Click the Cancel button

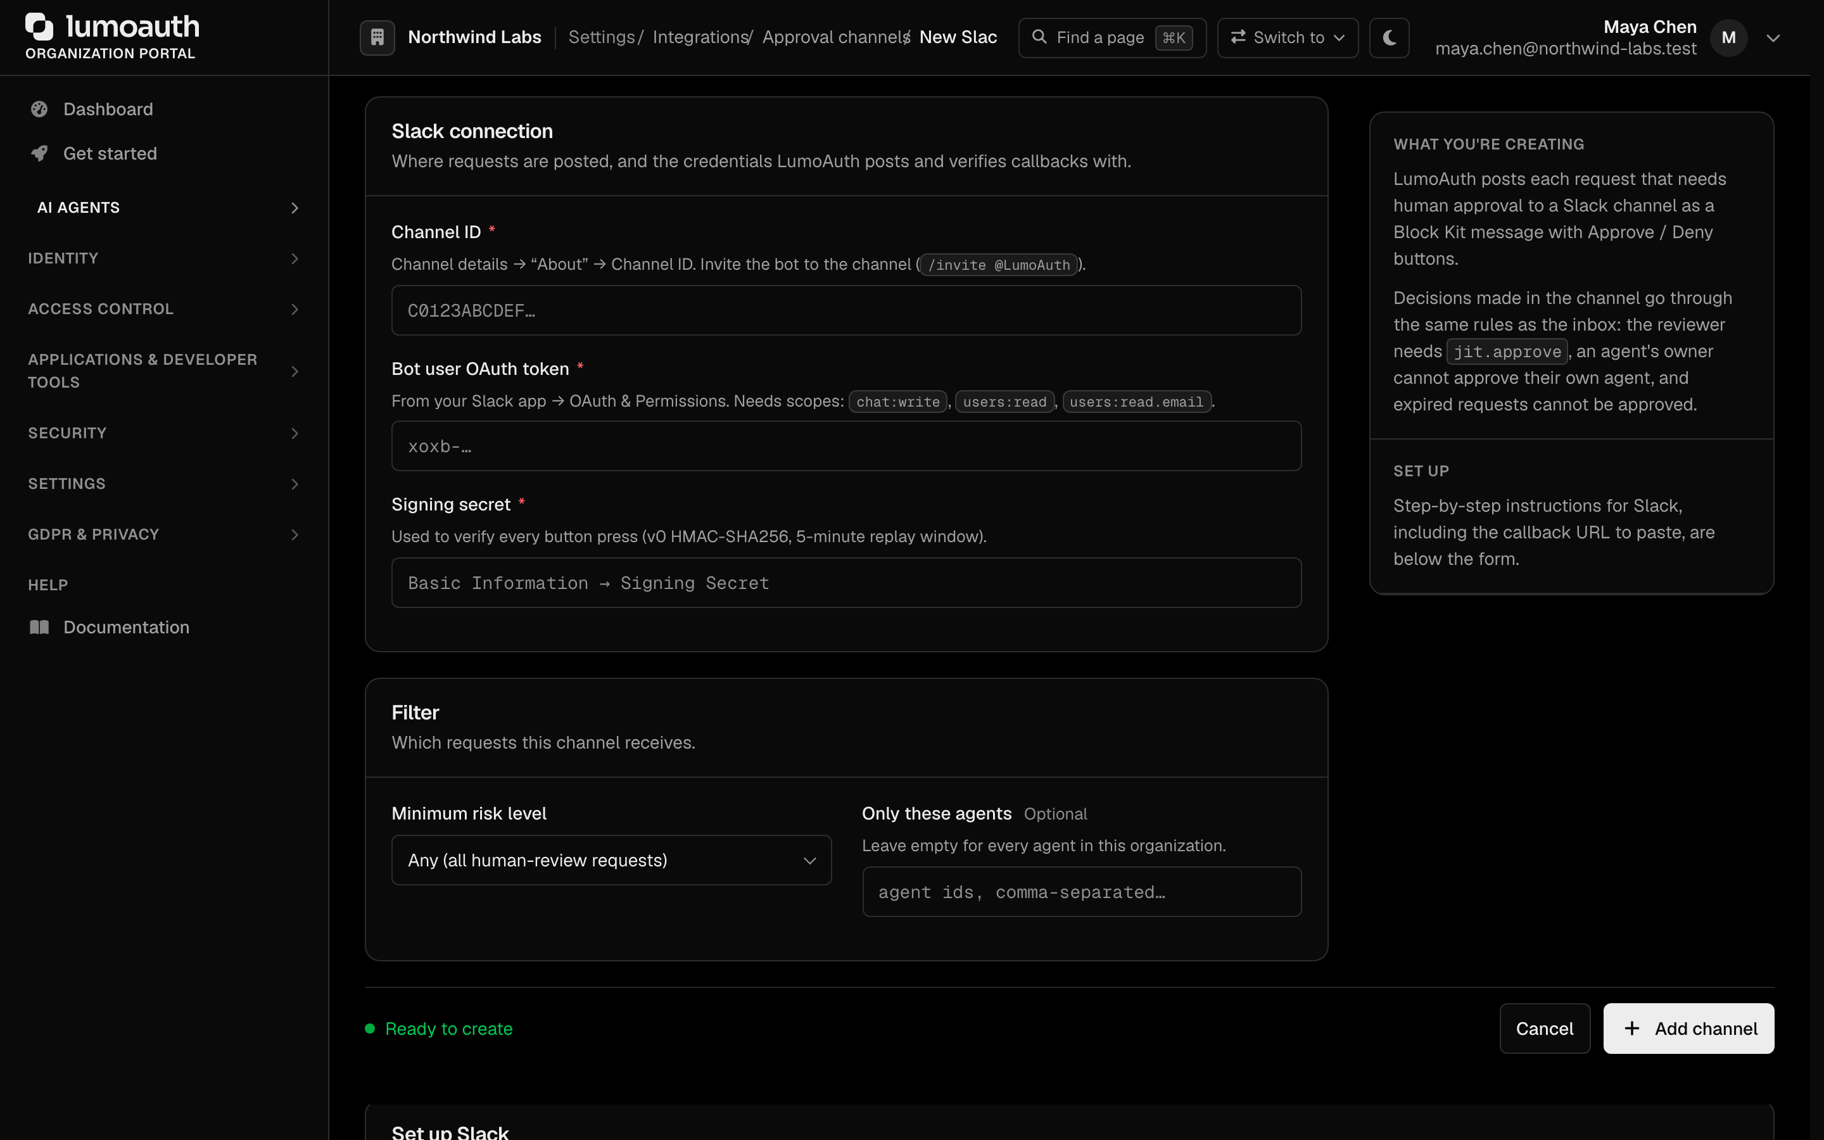pos(1544,1029)
